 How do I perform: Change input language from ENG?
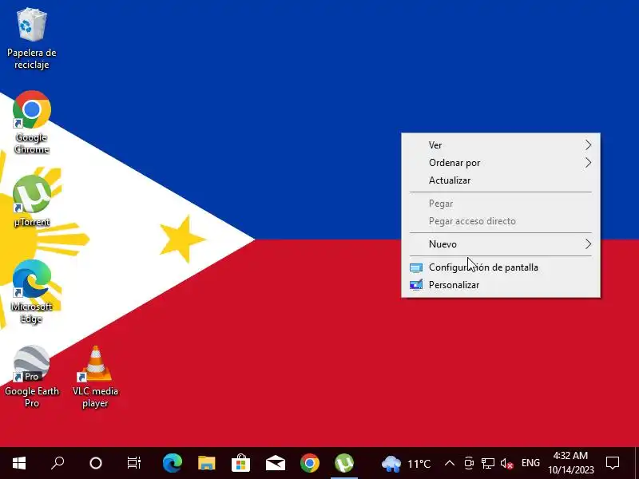tap(530, 463)
